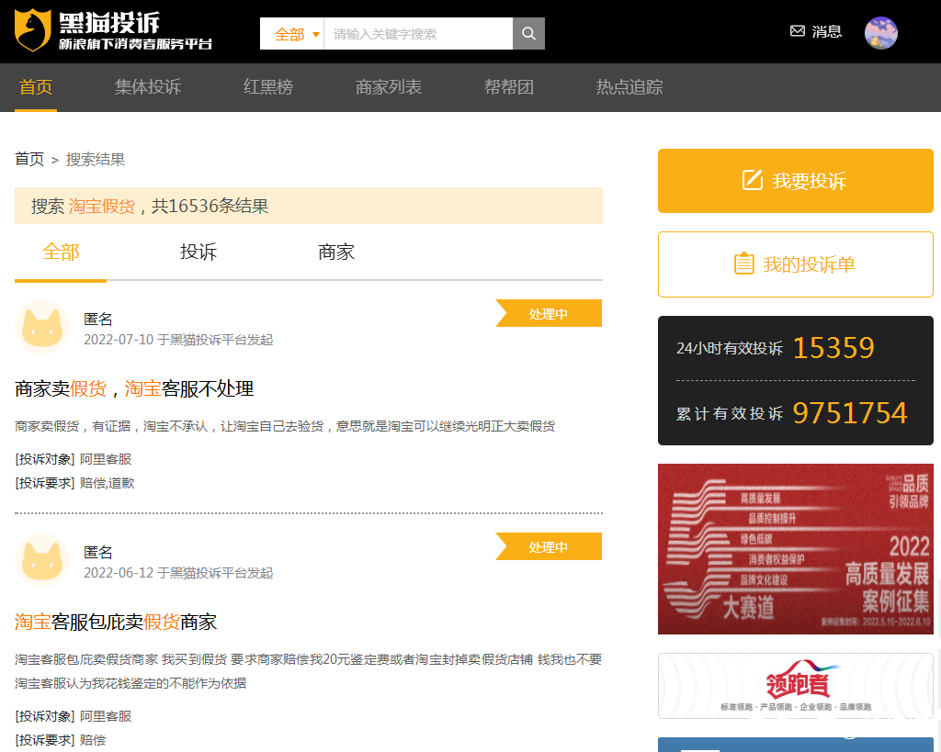
Task: Open the red 2022高质量发展案例征集 banner
Action: pos(795,549)
